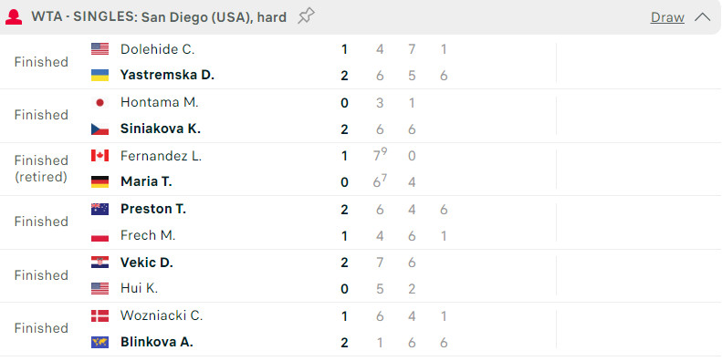Viewport: 722px width, 361px height.
Task: Open the retired Fernandez vs Maria match
Action: 361,169
